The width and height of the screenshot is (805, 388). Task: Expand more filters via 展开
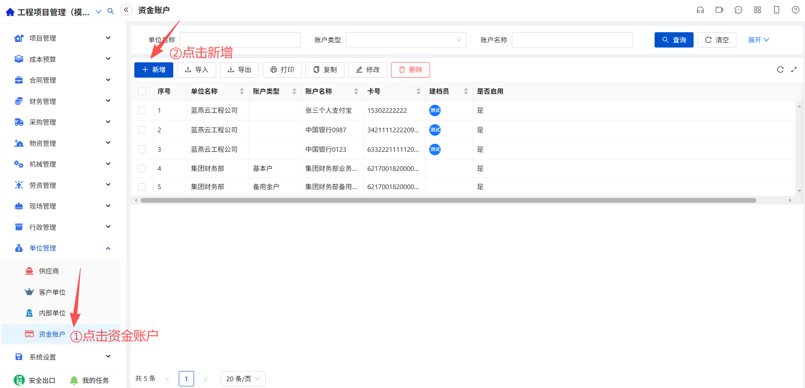[x=758, y=40]
